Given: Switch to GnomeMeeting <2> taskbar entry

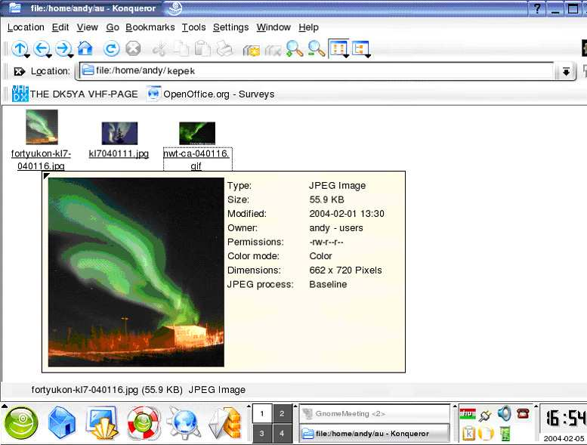Looking at the screenshot, I should pos(375,413).
